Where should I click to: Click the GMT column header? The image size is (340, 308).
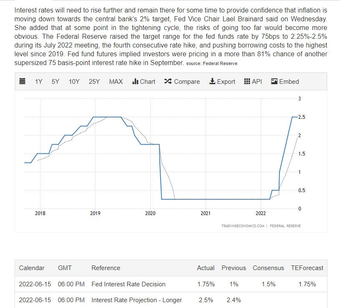click(x=65, y=268)
